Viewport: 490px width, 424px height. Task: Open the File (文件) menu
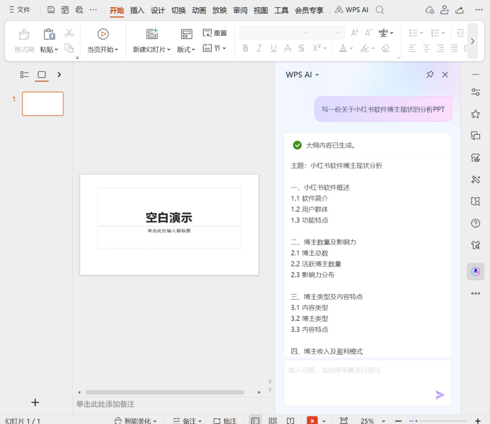(20, 10)
